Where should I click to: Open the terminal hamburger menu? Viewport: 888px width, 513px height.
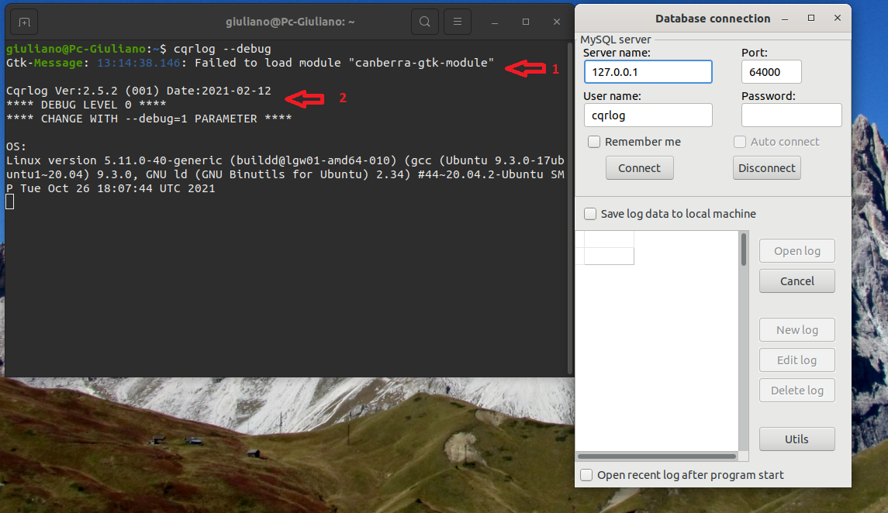[x=458, y=22]
